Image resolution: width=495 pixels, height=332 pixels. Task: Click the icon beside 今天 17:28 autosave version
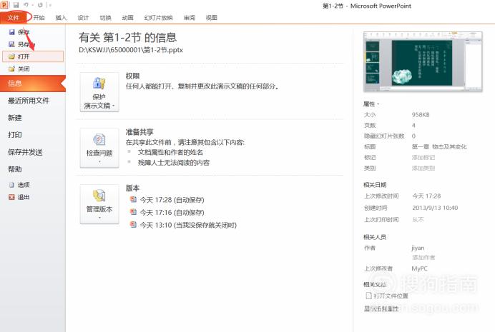(x=133, y=199)
